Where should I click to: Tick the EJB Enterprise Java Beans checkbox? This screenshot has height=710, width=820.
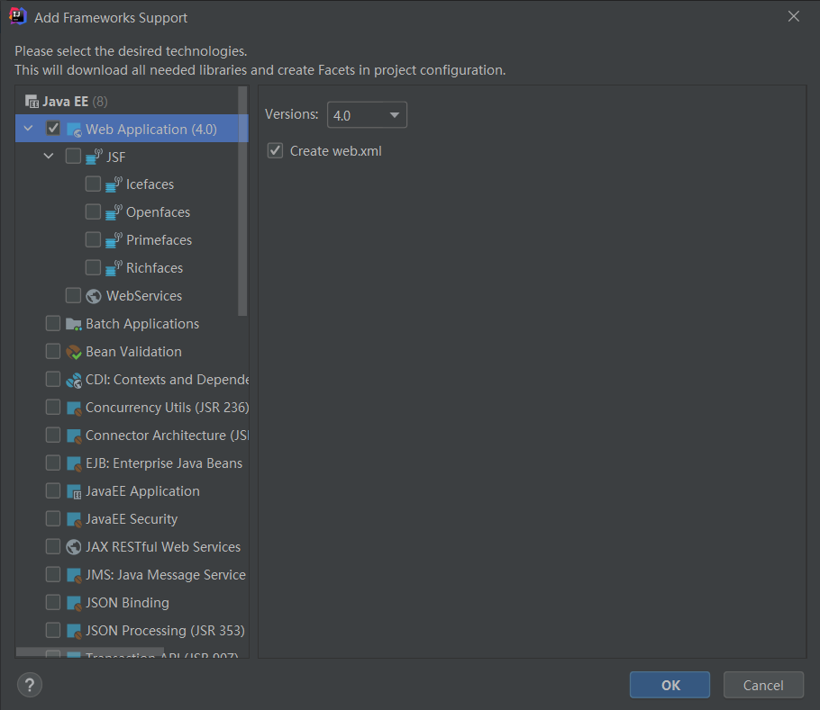tap(53, 463)
